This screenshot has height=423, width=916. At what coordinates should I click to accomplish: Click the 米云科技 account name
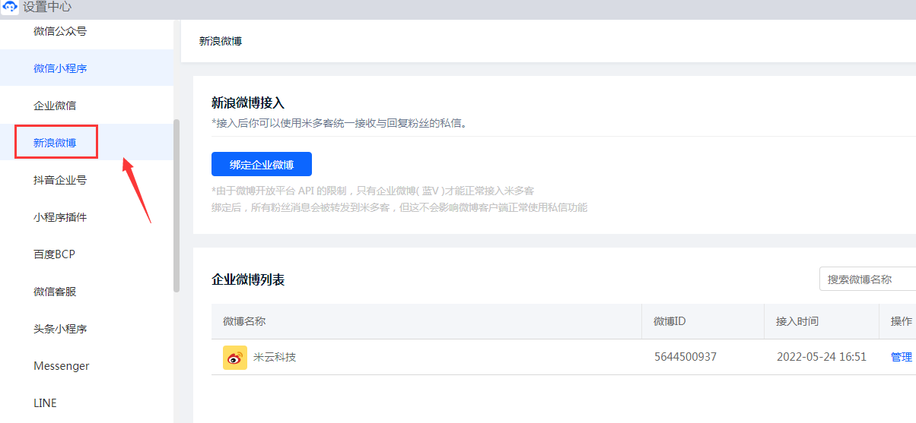(x=275, y=357)
